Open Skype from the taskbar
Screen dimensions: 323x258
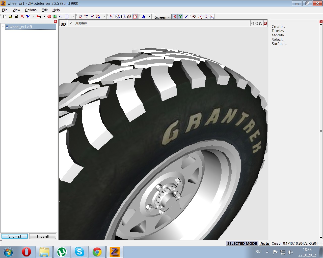(x=79, y=252)
